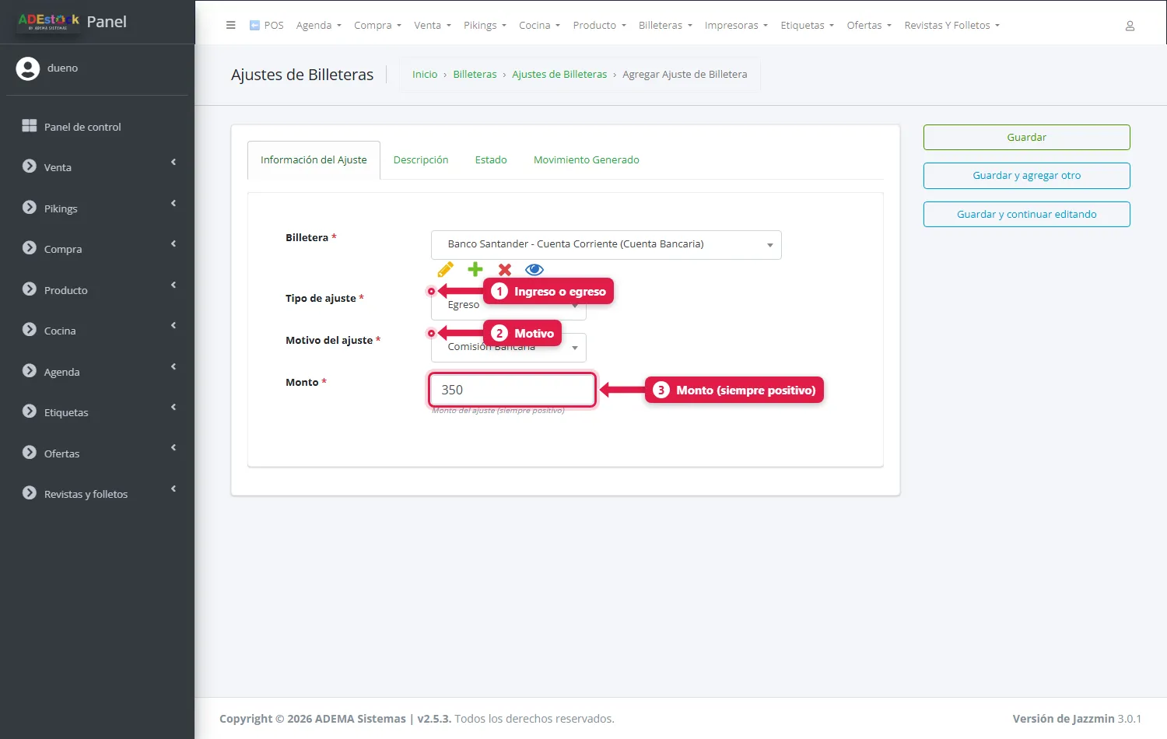This screenshot has width=1167, height=739.
Task: Open the Tipo de ajuste dropdown
Action: tap(509, 306)
